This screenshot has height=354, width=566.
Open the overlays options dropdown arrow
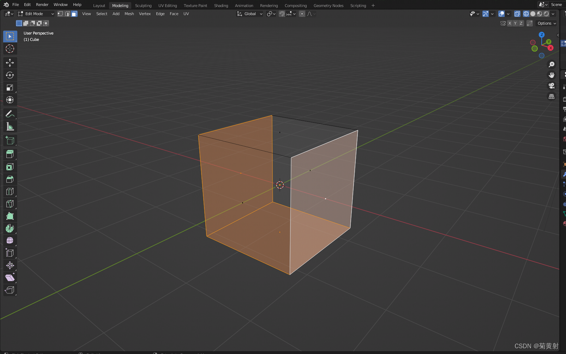(x=508, y=14)
